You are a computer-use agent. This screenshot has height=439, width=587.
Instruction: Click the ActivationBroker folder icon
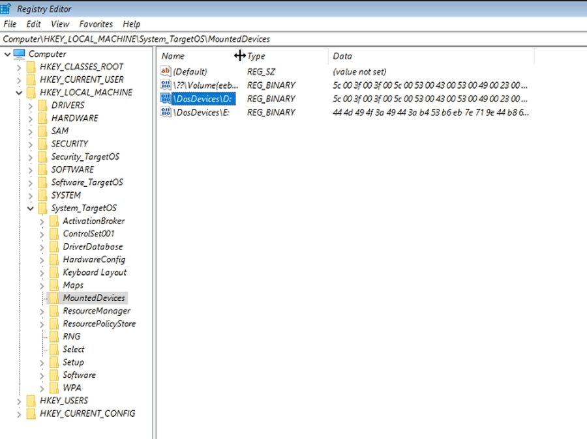click(54, 221)
